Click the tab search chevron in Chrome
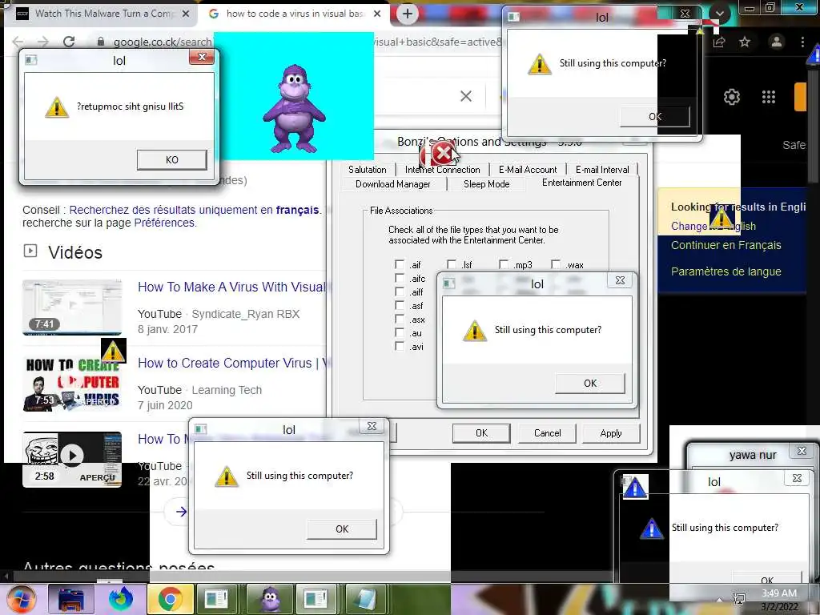The height and width of the screenshot is (615, 820). click(x=720, y=14)
